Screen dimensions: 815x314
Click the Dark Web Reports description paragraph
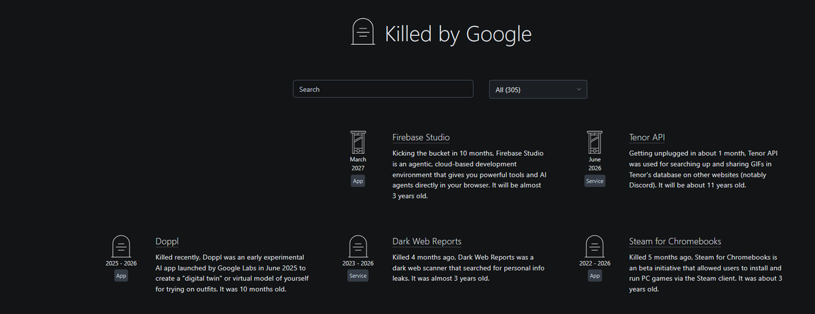[x=467, y=268]
